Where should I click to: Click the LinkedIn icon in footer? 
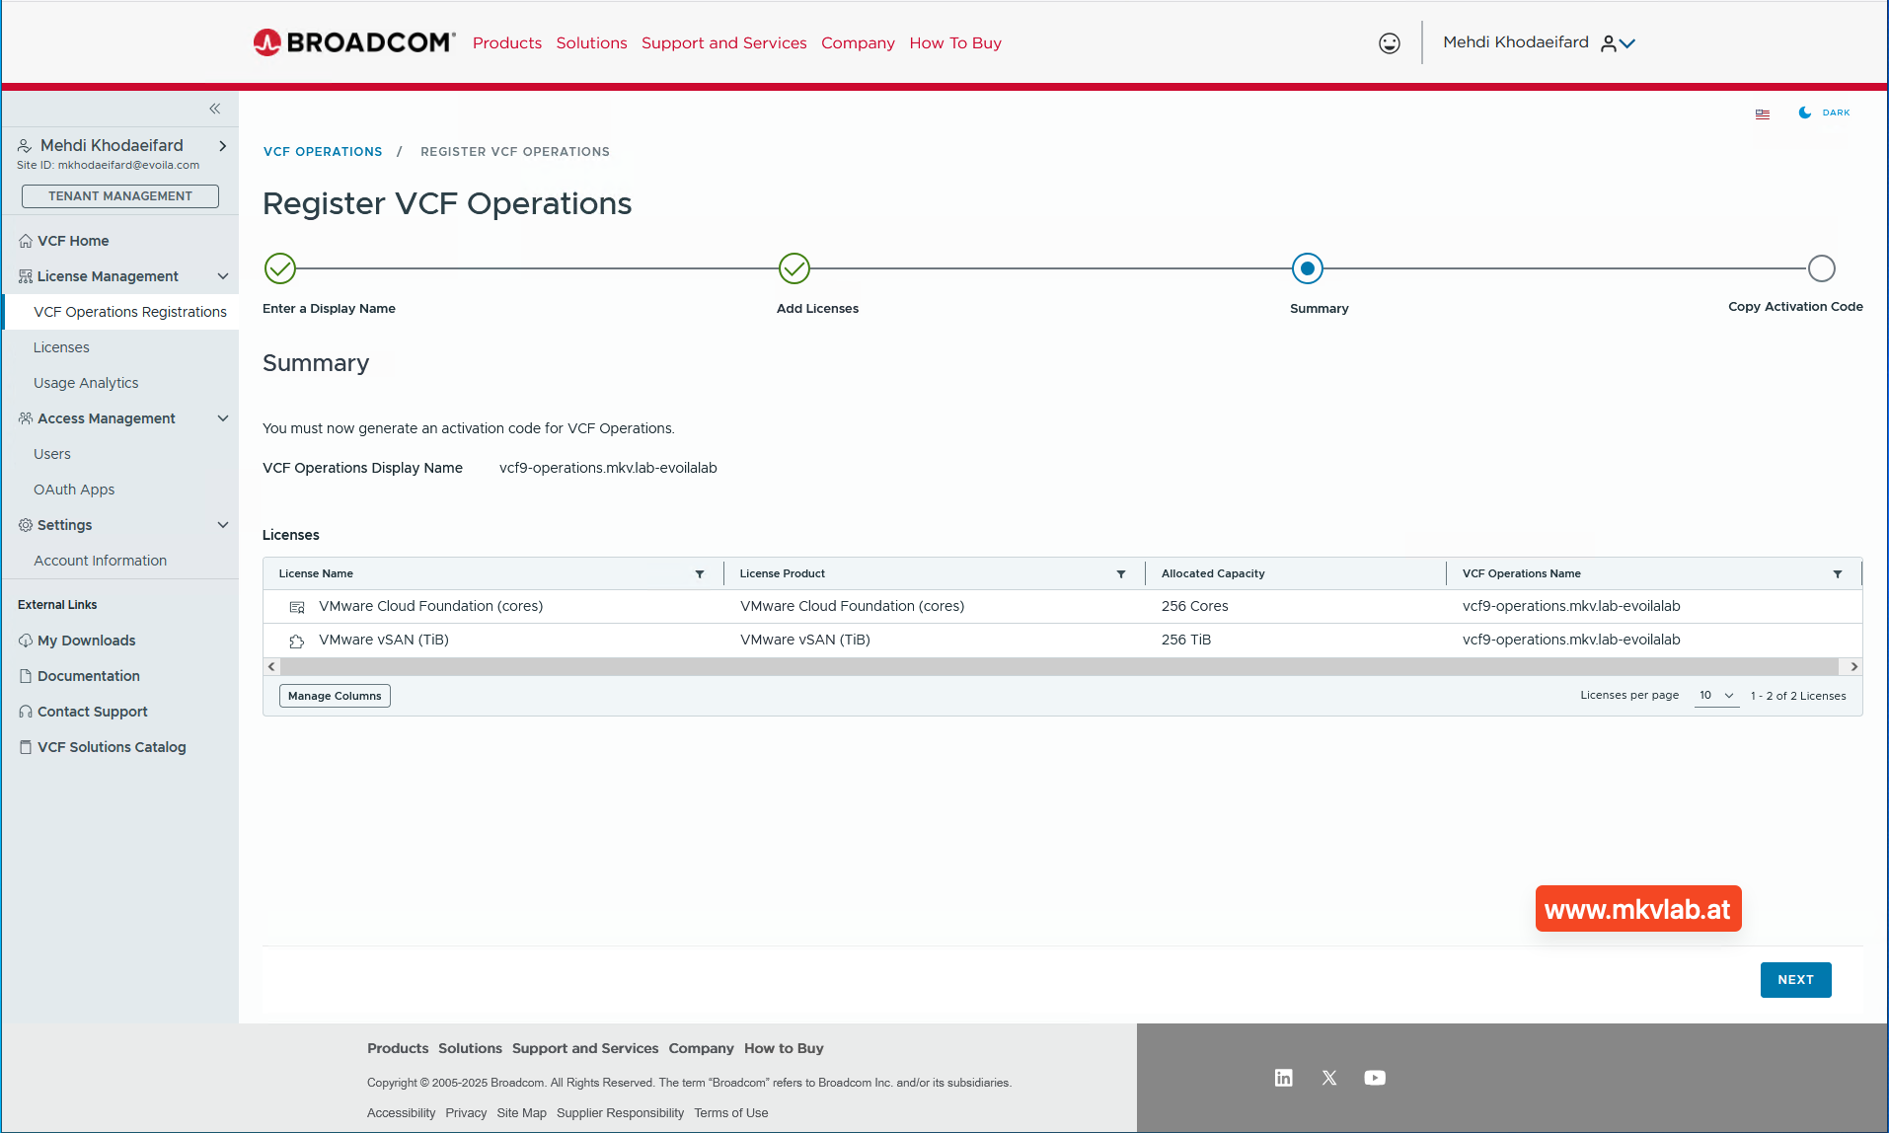(1283, 1078)
